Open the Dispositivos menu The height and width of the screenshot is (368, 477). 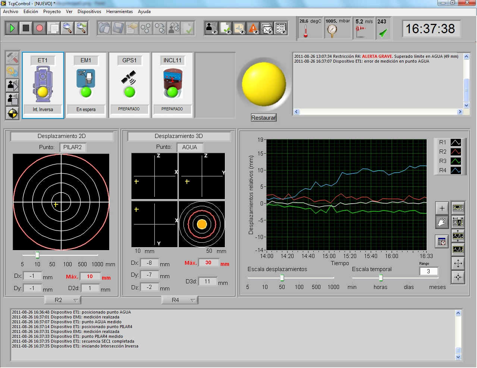(x=89, y=12)
